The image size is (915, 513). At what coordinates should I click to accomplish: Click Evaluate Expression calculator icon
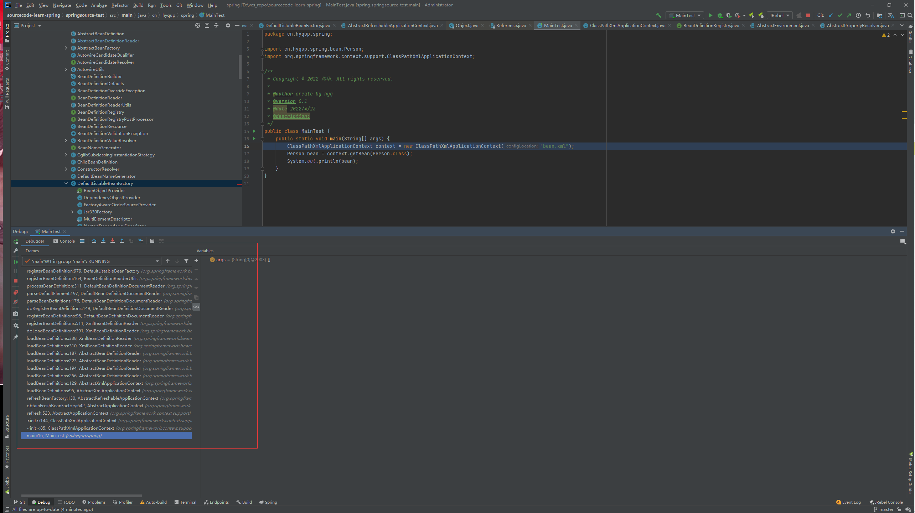tap(152, 241)
